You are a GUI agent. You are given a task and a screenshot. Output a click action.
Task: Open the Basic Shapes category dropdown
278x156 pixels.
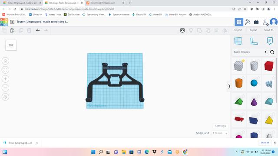tap(250, 52)
